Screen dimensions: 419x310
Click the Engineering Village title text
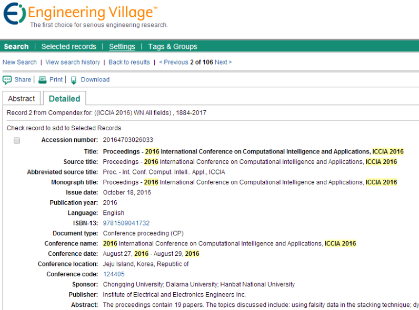[93, 12]
